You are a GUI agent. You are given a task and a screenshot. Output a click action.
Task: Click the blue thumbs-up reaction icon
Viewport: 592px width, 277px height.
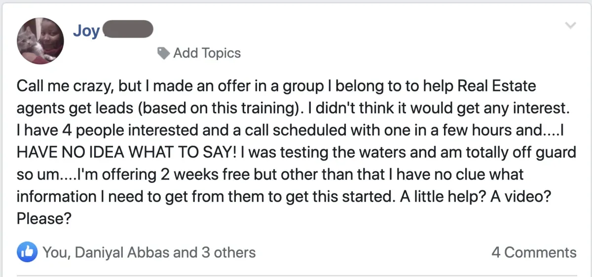click(28, 252)
